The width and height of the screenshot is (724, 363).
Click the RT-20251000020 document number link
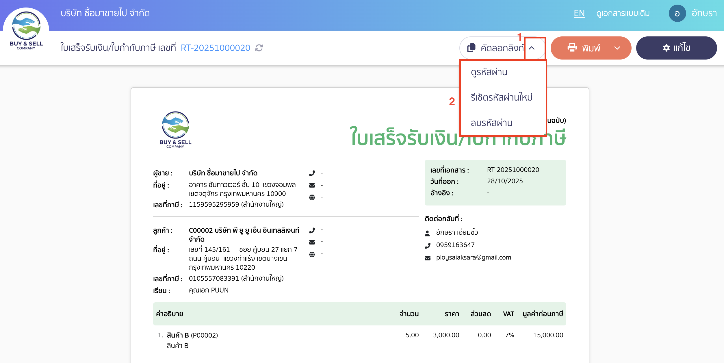[x=215, y=48]
